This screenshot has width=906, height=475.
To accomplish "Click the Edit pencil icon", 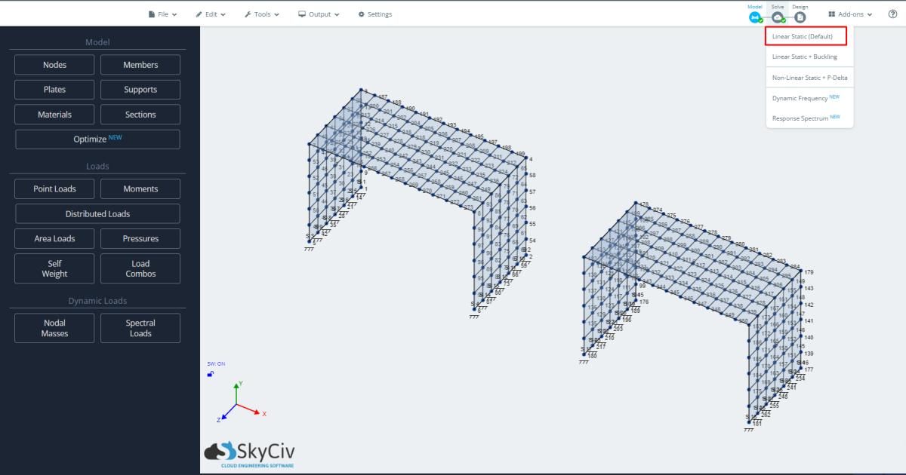I will pos(198,14).
